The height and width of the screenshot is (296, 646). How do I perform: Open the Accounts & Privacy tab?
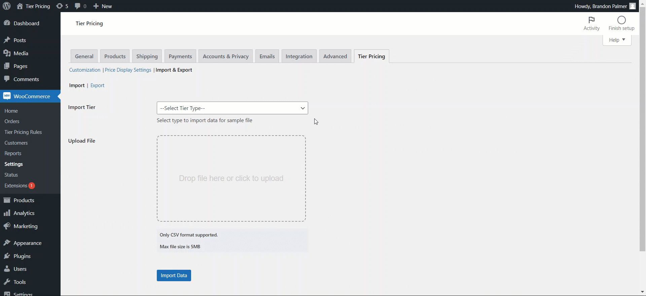point(226,56)
